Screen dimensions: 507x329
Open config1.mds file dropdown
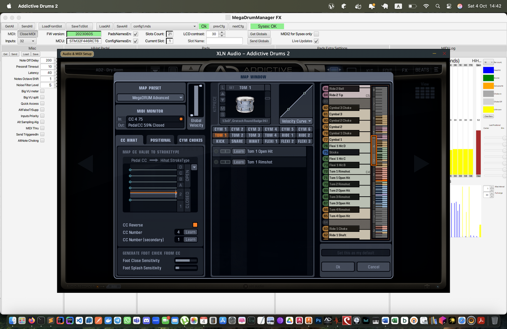click(x=165, y=26)
